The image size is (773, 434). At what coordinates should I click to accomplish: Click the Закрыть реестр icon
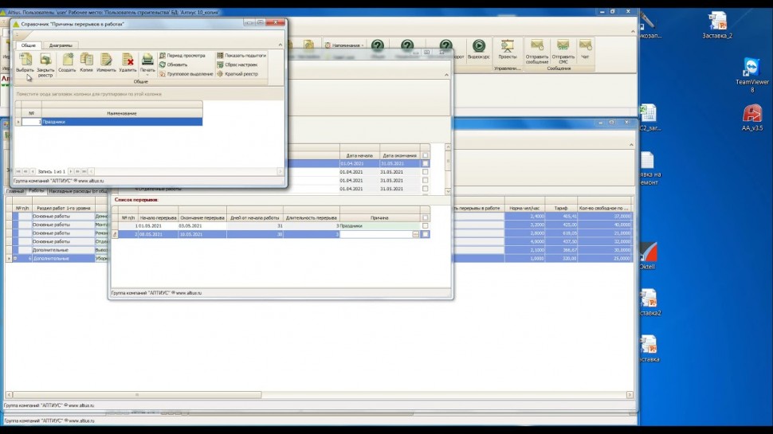point(45,61)
